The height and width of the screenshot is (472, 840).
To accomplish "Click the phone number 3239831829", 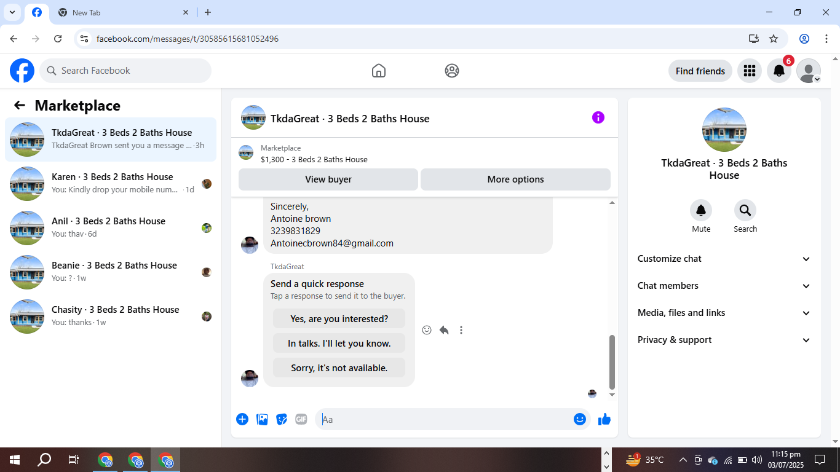I will (295, 231).
